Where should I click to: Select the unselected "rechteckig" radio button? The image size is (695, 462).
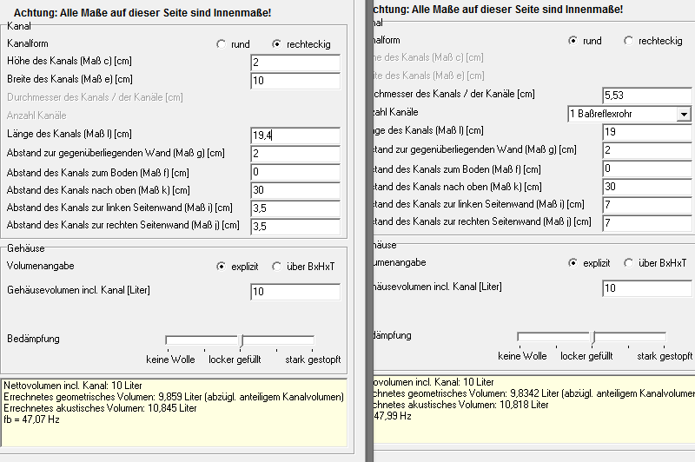tap(628, 41)
